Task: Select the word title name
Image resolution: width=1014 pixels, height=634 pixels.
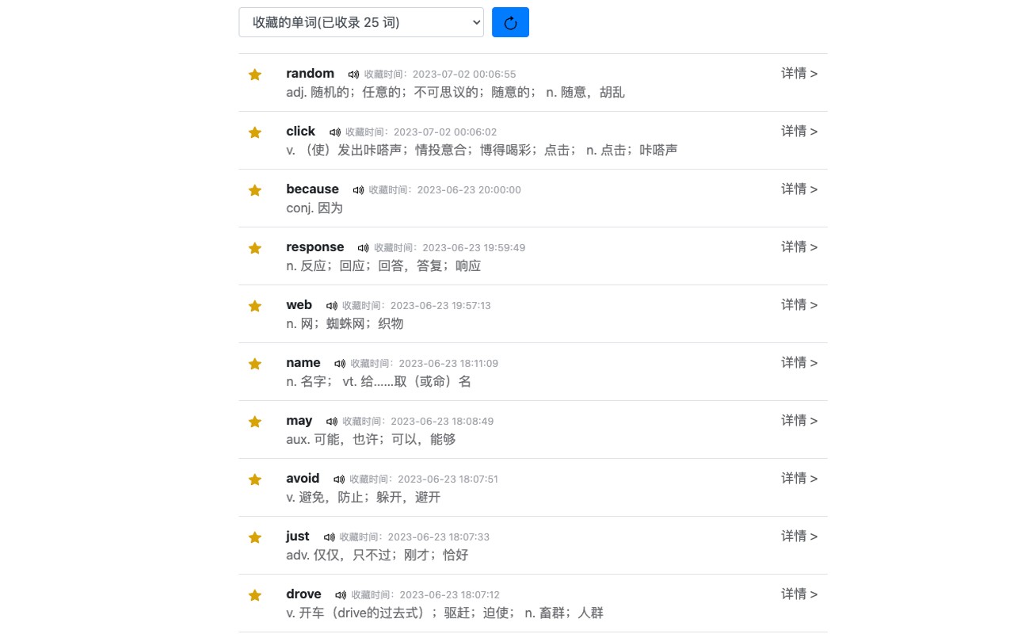Action: point(303,362)
